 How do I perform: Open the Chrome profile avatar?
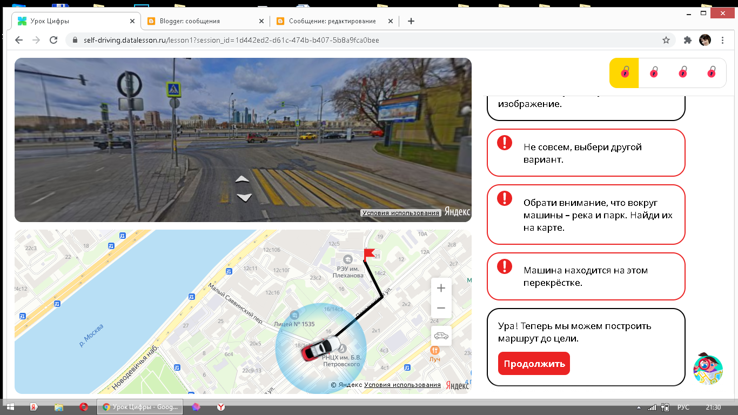pyautogui.click(x=705, y=40)
